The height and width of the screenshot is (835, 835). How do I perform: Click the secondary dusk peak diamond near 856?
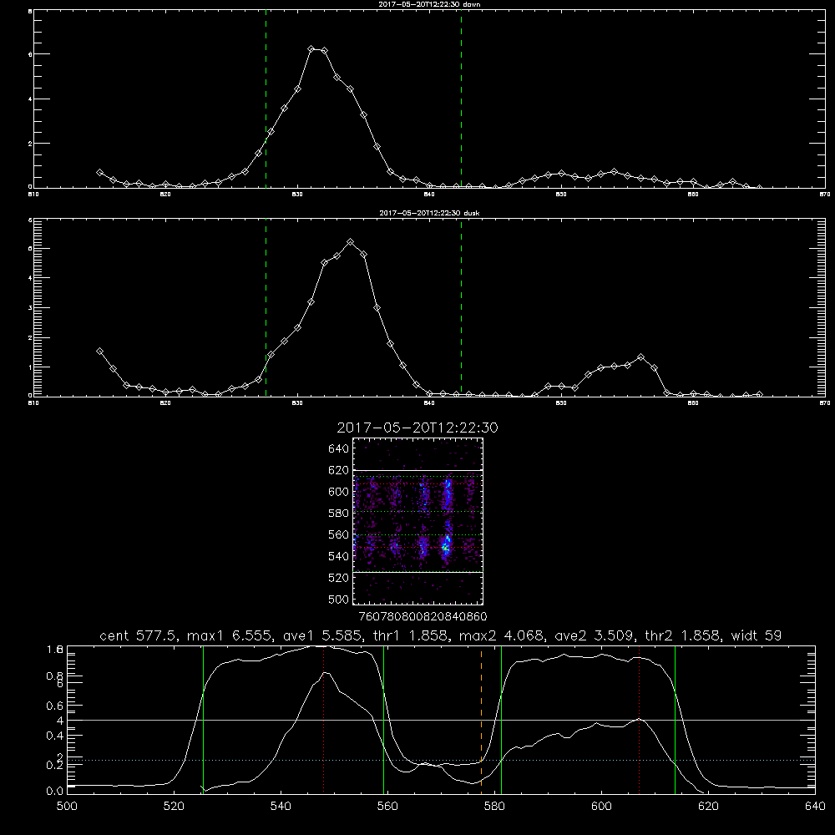coord(641,357)
